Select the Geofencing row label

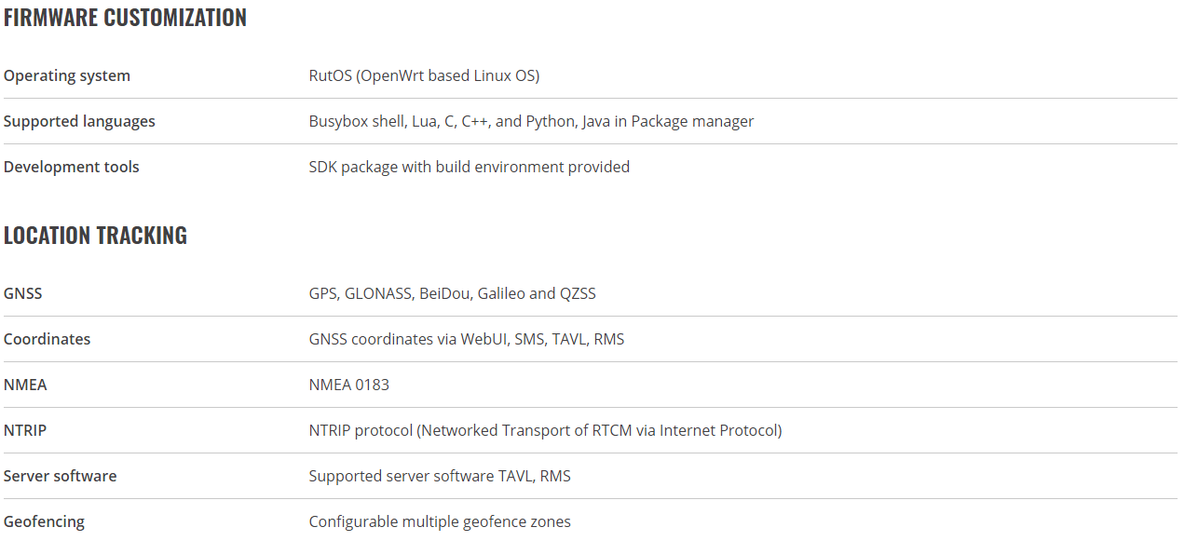pyautogui.click(x=44, y=521)
